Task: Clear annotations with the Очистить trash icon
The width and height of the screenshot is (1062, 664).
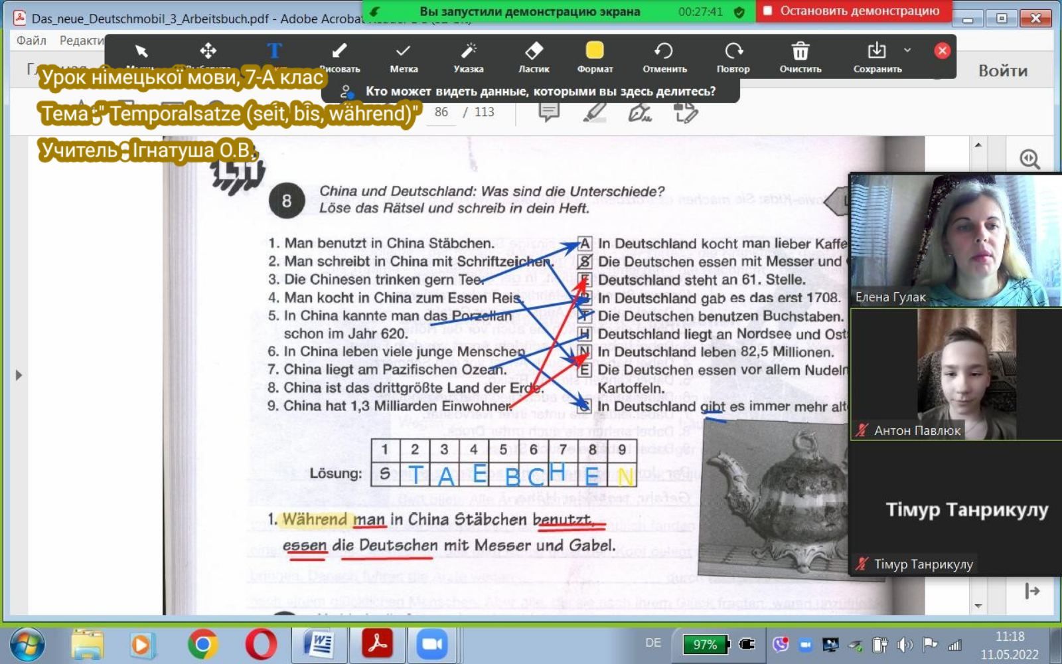Action: [x=800, y=52]
